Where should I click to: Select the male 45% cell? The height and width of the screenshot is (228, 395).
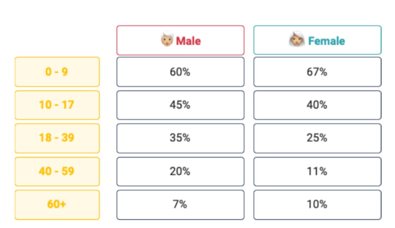[x=181, y=105]
